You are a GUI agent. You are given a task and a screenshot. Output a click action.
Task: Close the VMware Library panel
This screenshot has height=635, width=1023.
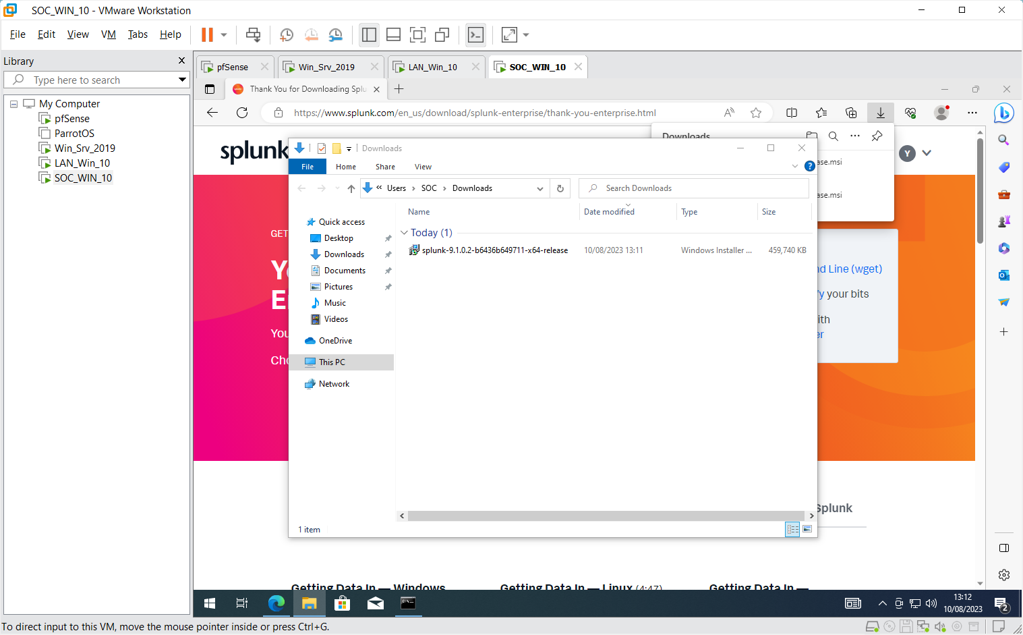pos(181,61)
